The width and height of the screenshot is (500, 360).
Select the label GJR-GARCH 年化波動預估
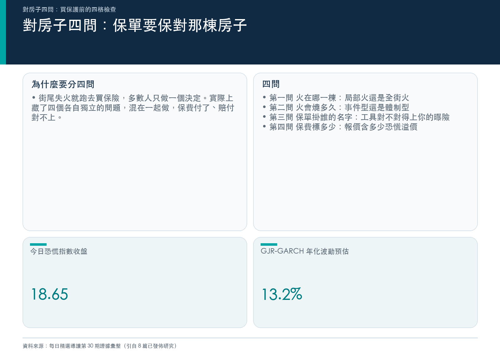click(x=305, y=251)
